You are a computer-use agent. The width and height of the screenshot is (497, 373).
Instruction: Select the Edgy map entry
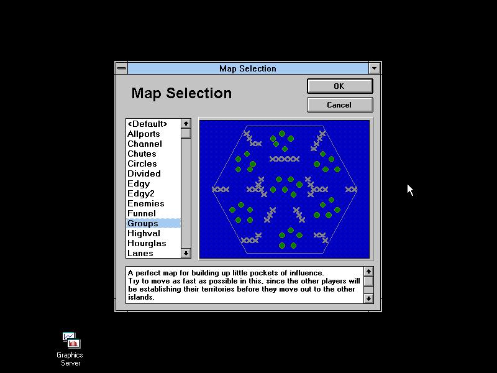click(153, 183)
